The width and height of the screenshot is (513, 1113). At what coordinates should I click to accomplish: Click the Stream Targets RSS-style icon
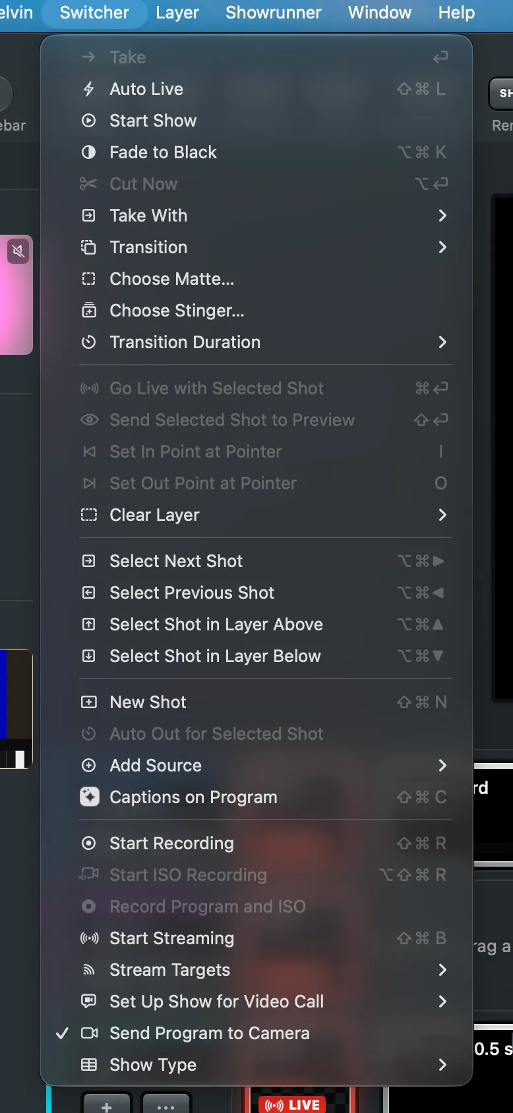coord(88,970)
